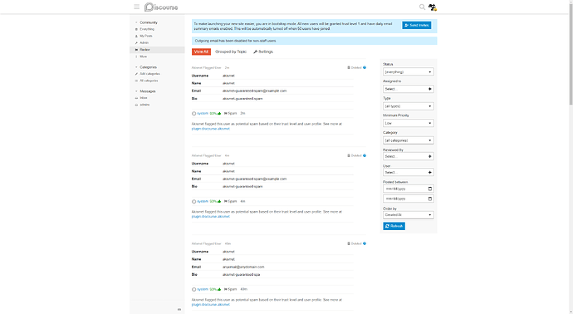Open the system user link on the 2m item
The width and height of the screenshot is (573, 314).
tap(203, 113)
